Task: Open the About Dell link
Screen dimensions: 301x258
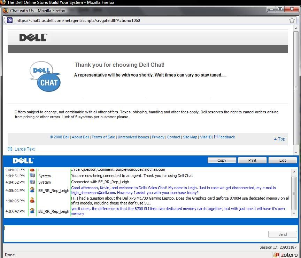Action: pyautogui.click(x=80, y=137)
